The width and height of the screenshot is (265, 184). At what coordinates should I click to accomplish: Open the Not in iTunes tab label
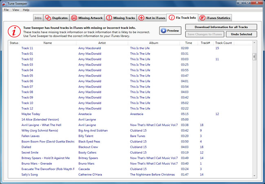[x=155, y=18]
